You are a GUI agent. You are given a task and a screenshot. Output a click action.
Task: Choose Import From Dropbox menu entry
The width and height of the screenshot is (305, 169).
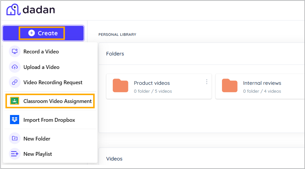[49, 120]
